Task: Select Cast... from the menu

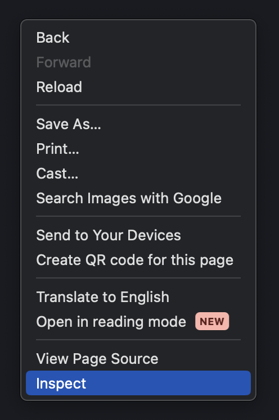Action: [x=138, y=174]
